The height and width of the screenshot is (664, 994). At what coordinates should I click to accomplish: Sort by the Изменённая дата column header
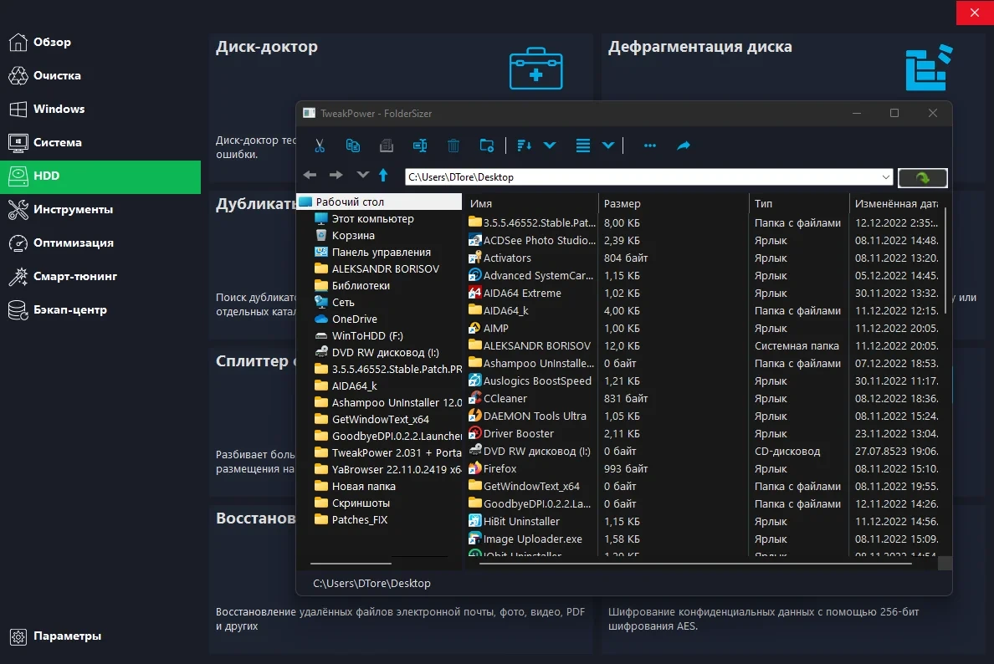897,203
